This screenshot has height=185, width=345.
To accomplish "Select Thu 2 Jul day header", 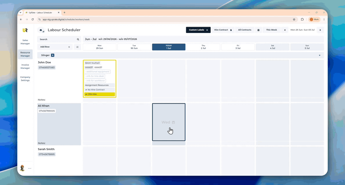I will (203, 47).
